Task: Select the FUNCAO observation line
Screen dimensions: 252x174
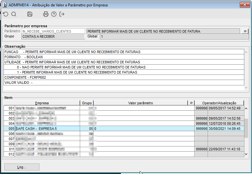Action: (124, 52)
